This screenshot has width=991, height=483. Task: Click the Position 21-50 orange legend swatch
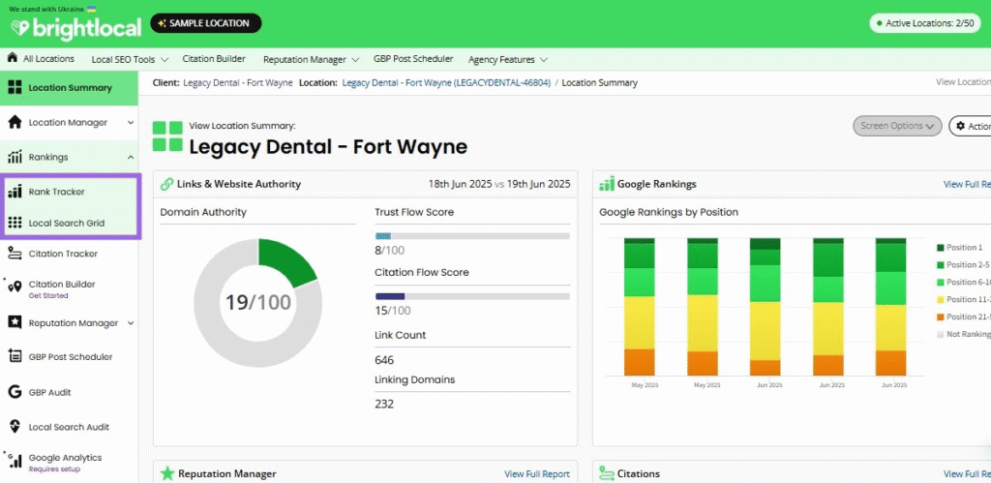coord(940,317)
